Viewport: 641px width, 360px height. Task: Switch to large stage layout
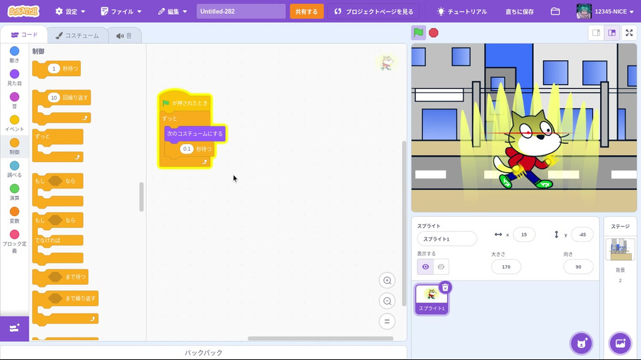[x=612, y=33]
